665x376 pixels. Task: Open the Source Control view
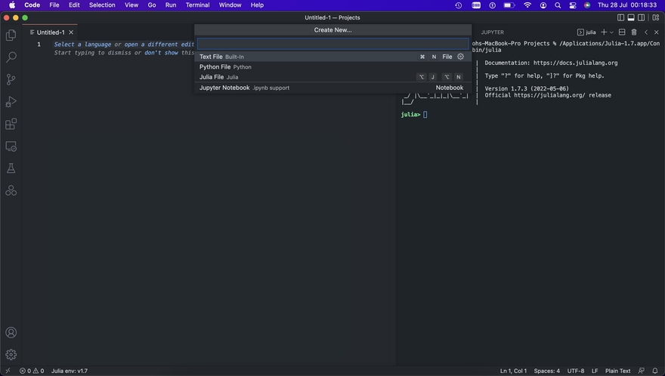tap(11, 79)
